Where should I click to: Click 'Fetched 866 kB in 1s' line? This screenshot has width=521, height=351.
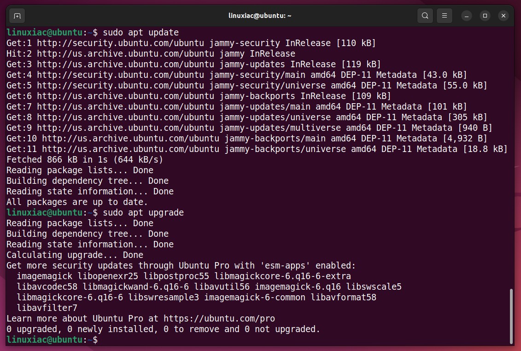coord(85,159)
